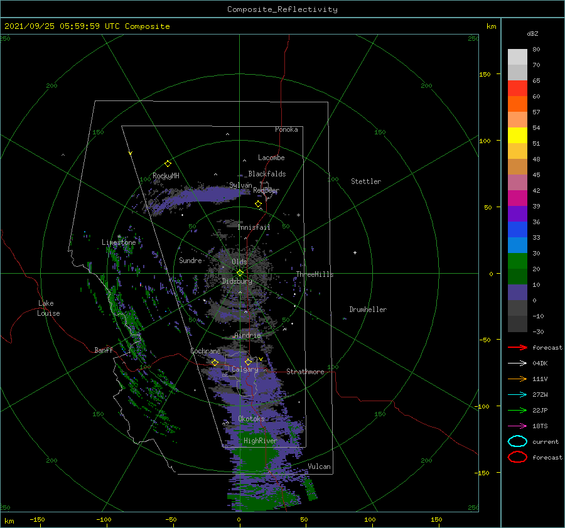The height and width of the screenshot is (528, 565).
Task: Click the Sylvan label
Action: click(x=240, y=185)
